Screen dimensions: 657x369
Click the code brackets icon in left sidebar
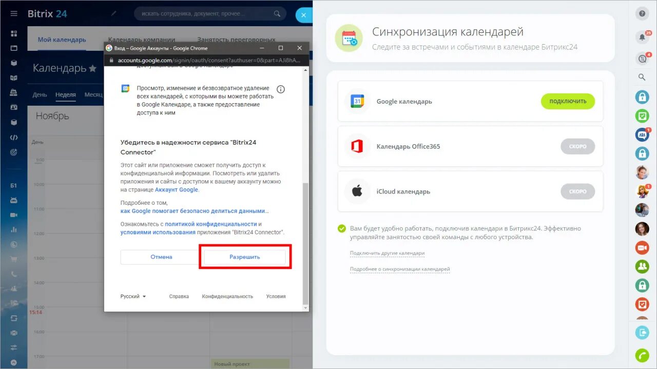tap(14, 138)
